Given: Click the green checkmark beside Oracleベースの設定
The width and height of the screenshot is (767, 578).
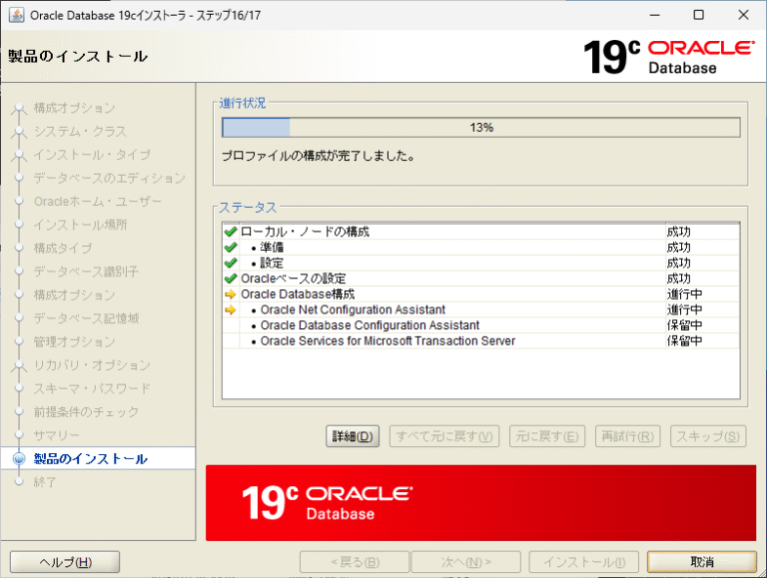Looking at the screenshot, I should click(x=231, y=279).
